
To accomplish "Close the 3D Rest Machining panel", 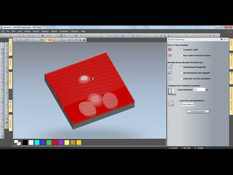I will click(x=227, y=39).
